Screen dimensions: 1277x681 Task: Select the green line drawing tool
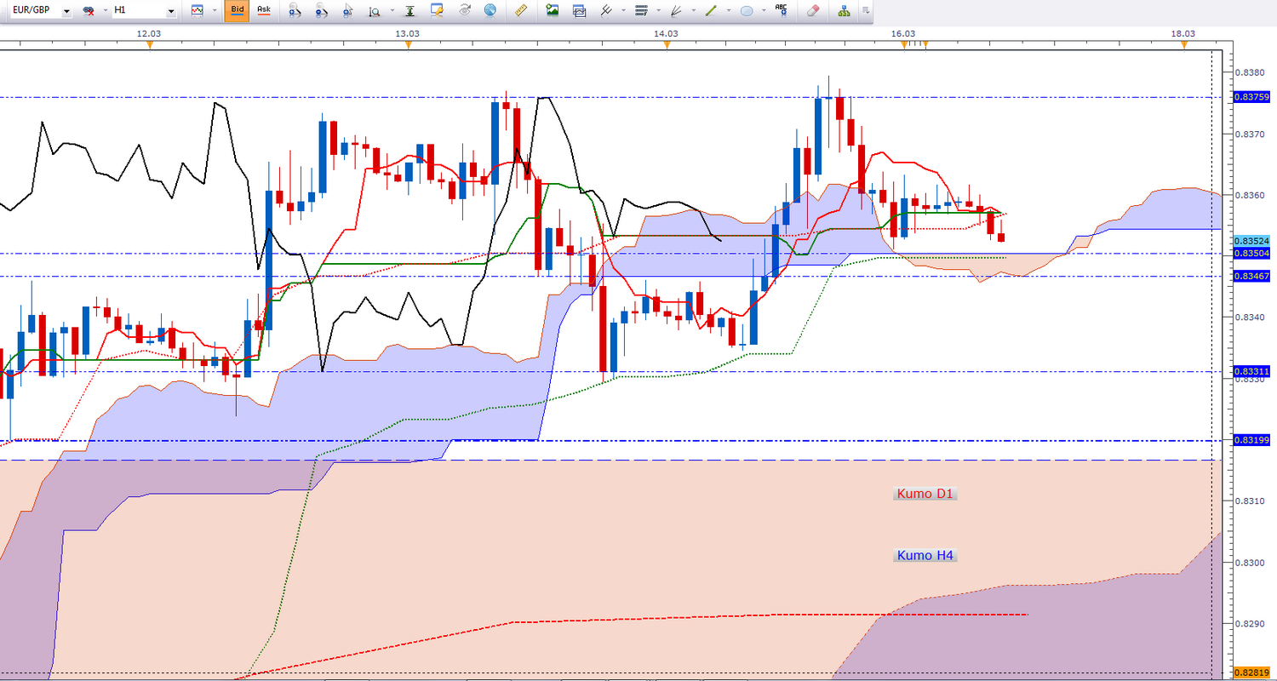[x=710, y=11]
